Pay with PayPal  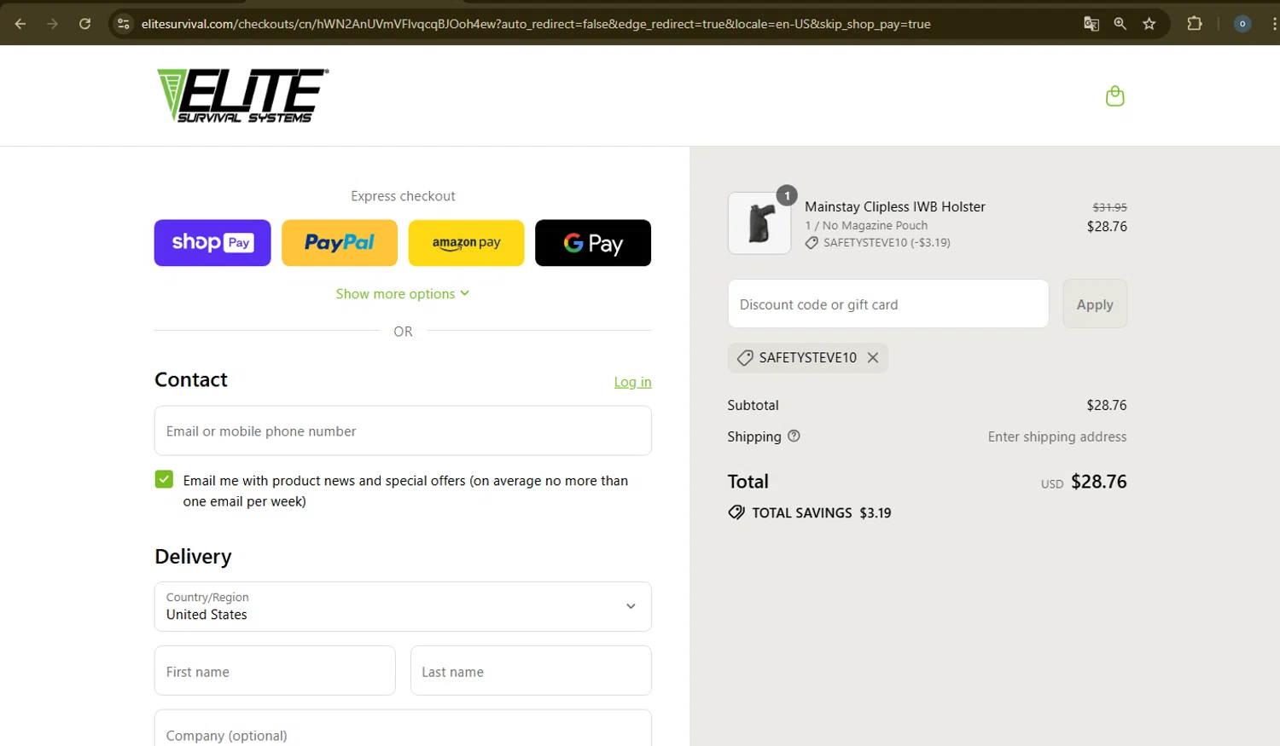click(340, 243)
